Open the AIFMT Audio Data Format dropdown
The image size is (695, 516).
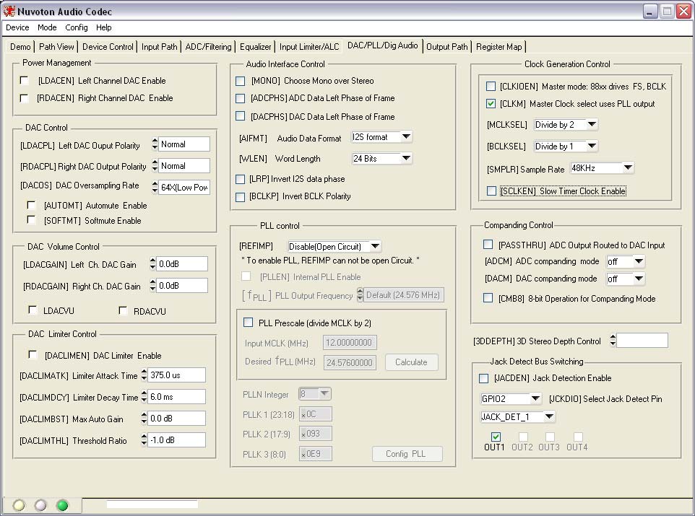[406, 137]
